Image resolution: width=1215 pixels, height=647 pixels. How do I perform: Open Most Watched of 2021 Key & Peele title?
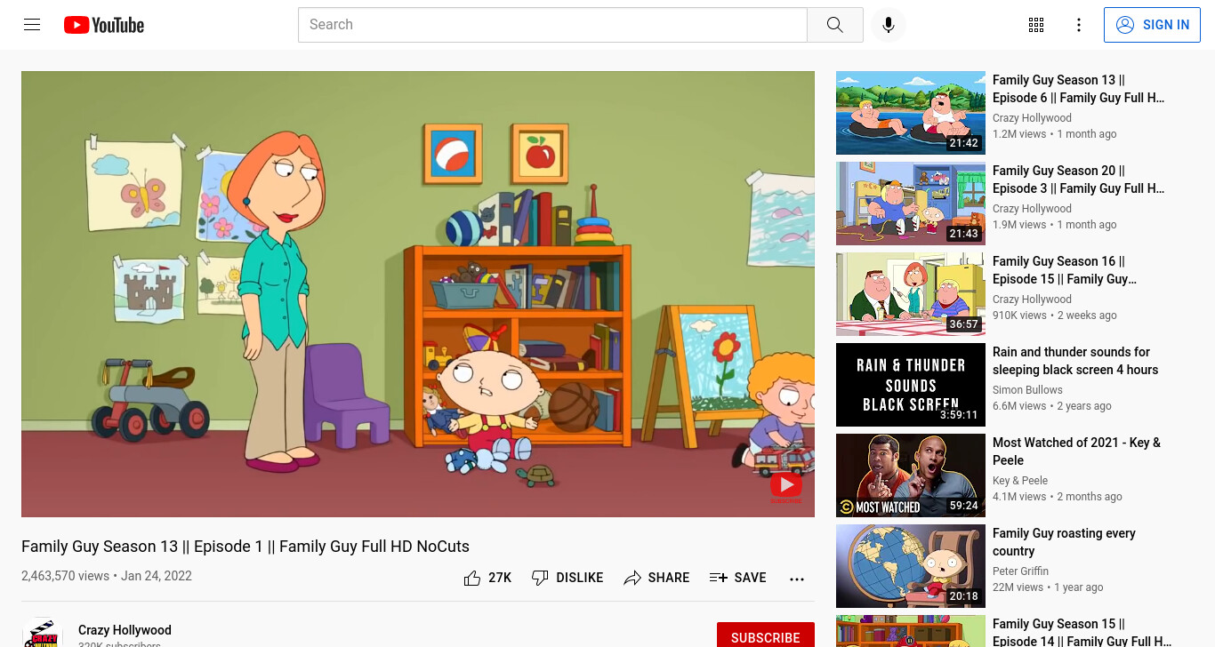pyautogui.click(x=1076, y=451)
